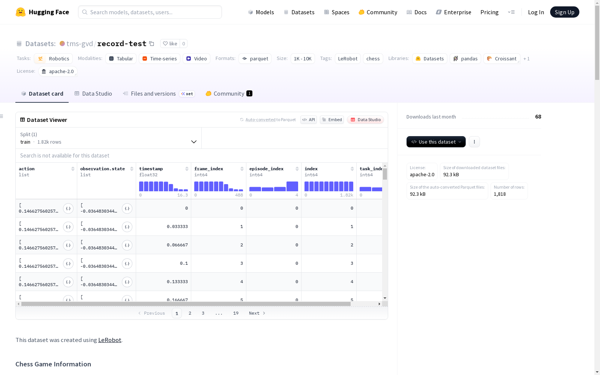Open the Pricing page link
600x375 pixels.
489,12
